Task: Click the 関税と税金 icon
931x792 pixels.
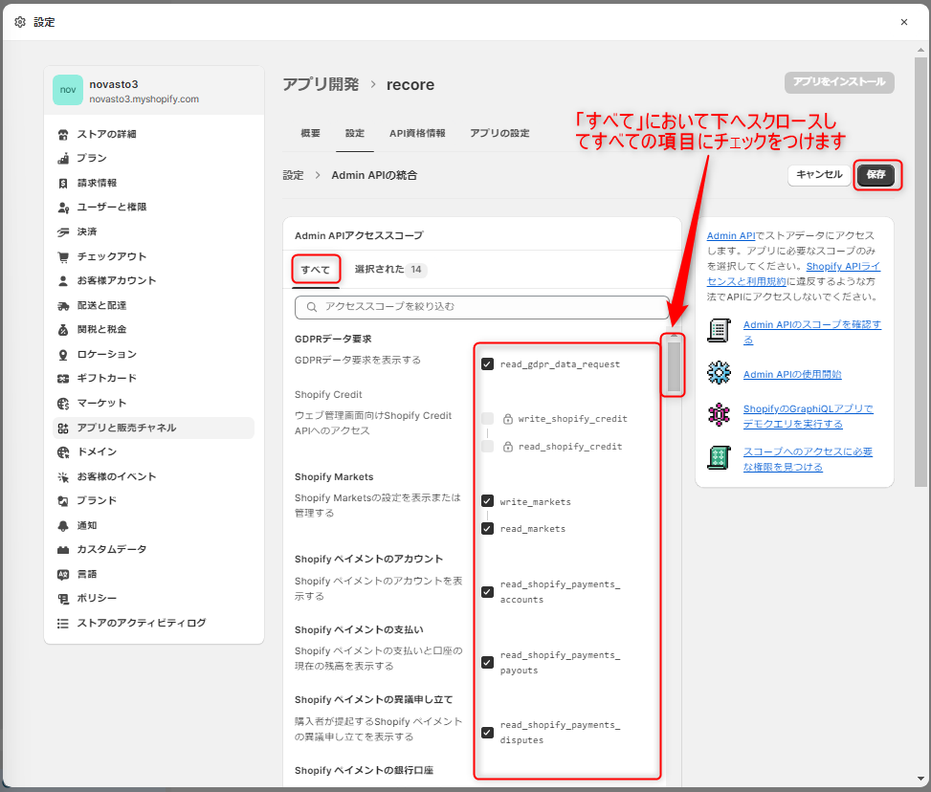Action: tap(63, 329)
